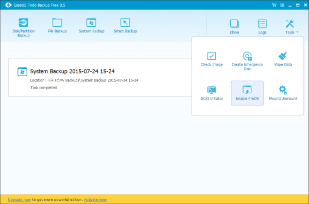309x204 pixels.
Task: Start a File Backup
Action: [57, 25]
